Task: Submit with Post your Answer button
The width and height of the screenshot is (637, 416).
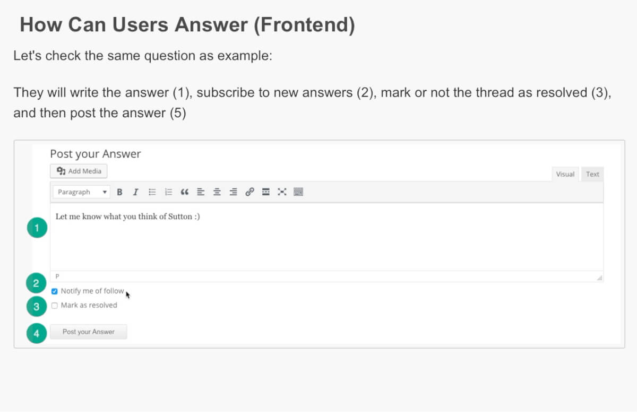Action: [x=88, y=332]
